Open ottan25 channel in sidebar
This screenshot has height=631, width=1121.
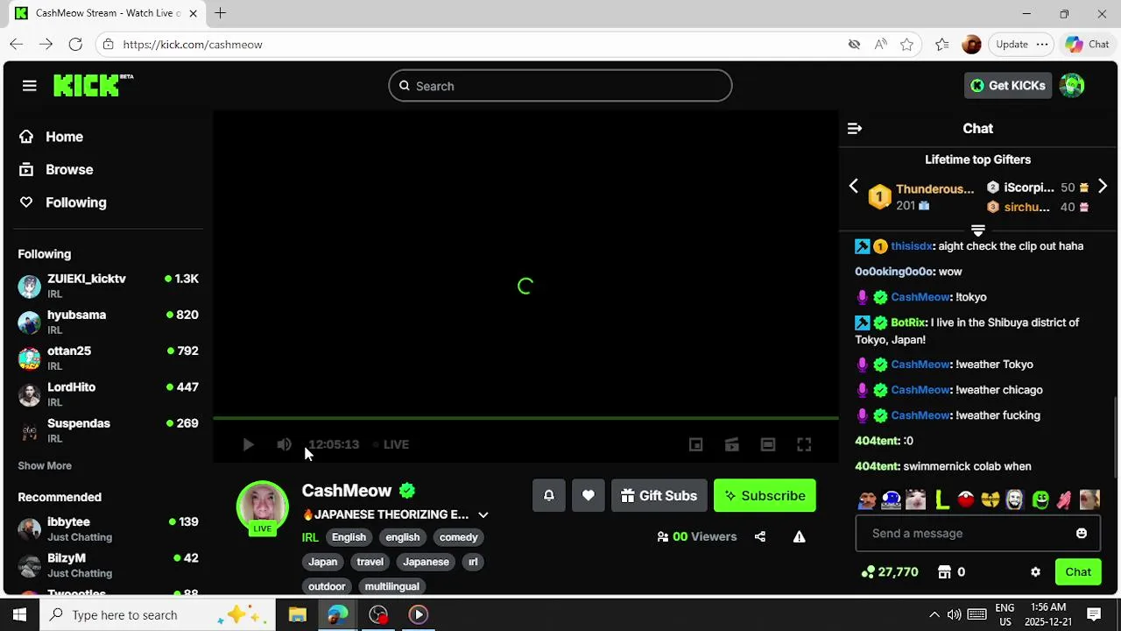tap(109, 358)
